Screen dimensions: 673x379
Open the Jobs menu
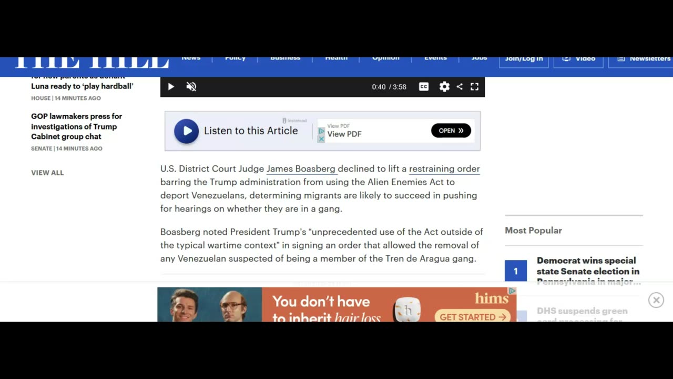coord(479,58)
